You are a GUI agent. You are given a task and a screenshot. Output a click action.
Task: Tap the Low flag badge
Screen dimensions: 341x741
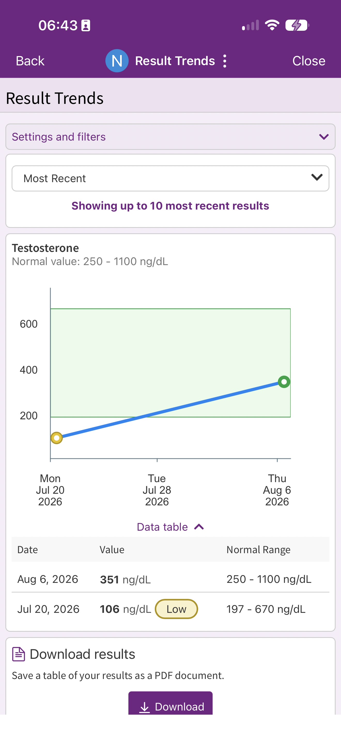click(176, 609)
